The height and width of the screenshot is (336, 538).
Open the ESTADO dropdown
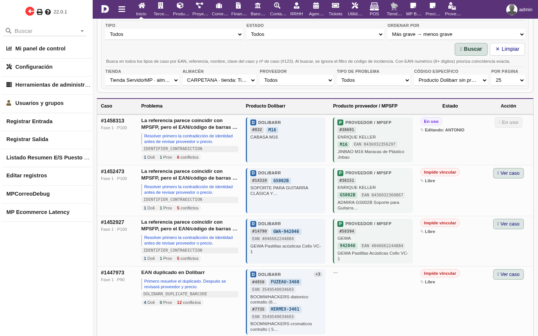tap(315, 34)
